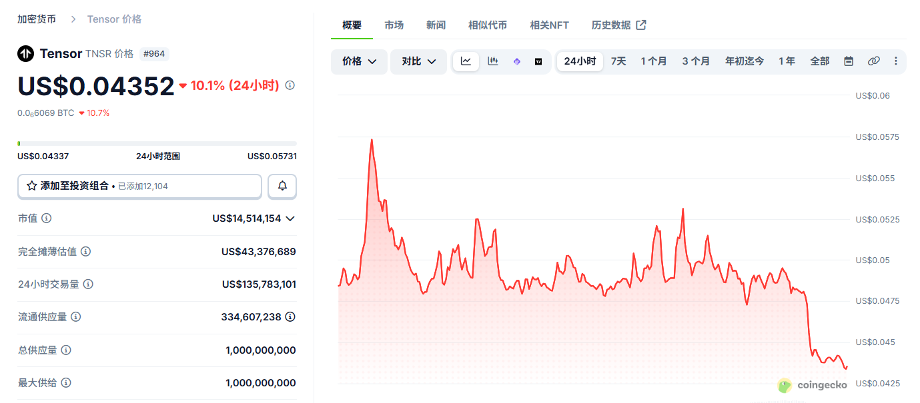Image resolution: width=920 pixels, height=403 pixels.
Task: Show info for 最大供给
Action: pyautogui.click(x=66, y=383)
